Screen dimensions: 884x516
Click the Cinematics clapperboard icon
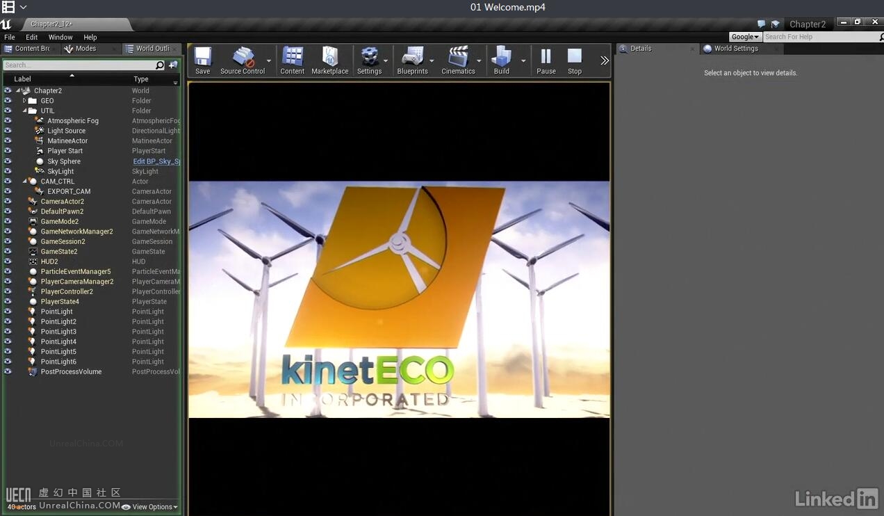459,56
